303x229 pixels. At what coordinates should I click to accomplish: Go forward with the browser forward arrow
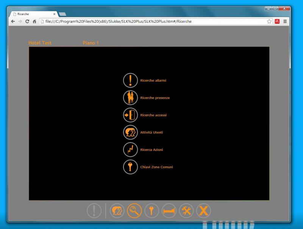pyautogui.click(x=20, y=22)
